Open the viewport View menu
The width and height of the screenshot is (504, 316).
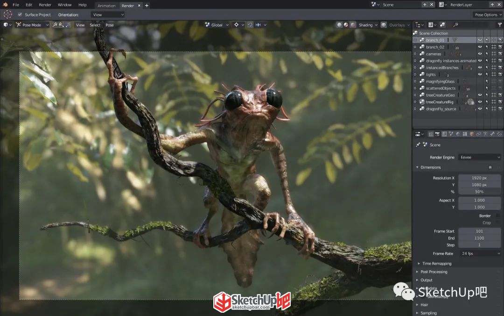(80, 25)
